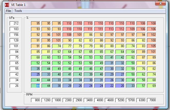Select the 800 RPM bin field
This screenshot has width=170, height=110.
click(x=35, y=100)
